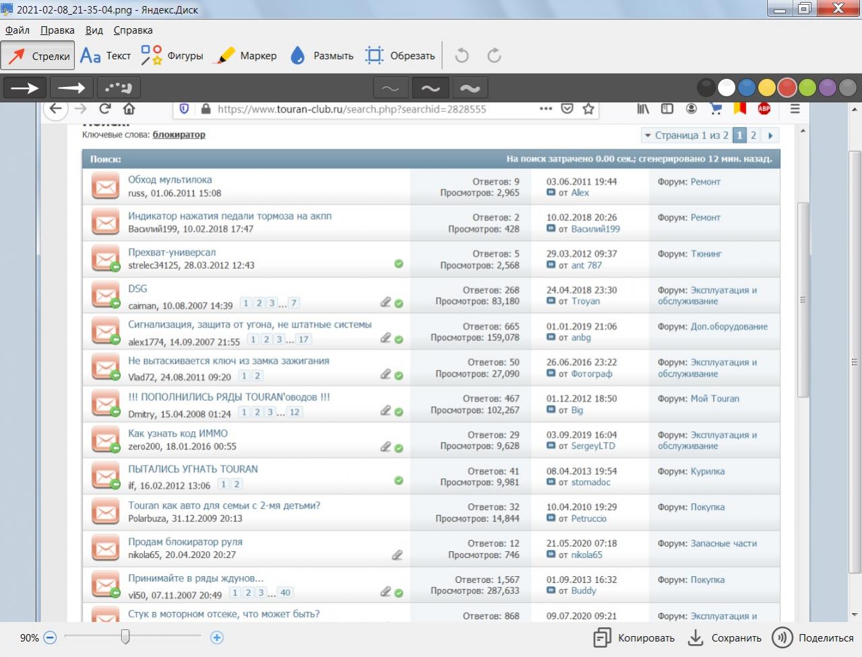Click the browser reload icon in the screenshot
The image size is (862, 657).
(x=104, y=108)
